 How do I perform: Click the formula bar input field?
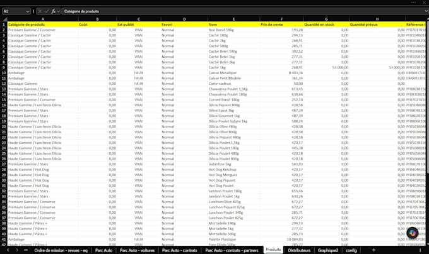pos(243,11)
